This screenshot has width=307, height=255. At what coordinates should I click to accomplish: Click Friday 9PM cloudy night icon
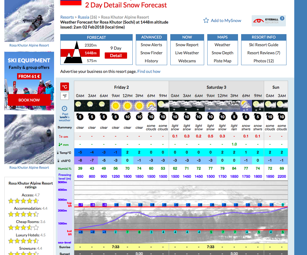[x=163, y=106]
